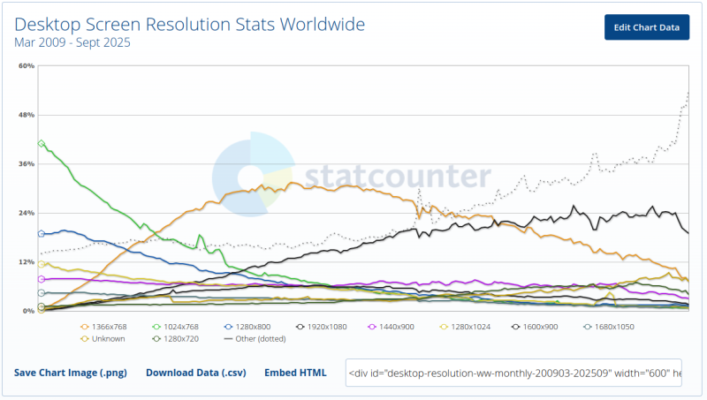Click the 1920x1080 legend marker icon
This screenshot has height=400, width=707.
pos(301,327)
